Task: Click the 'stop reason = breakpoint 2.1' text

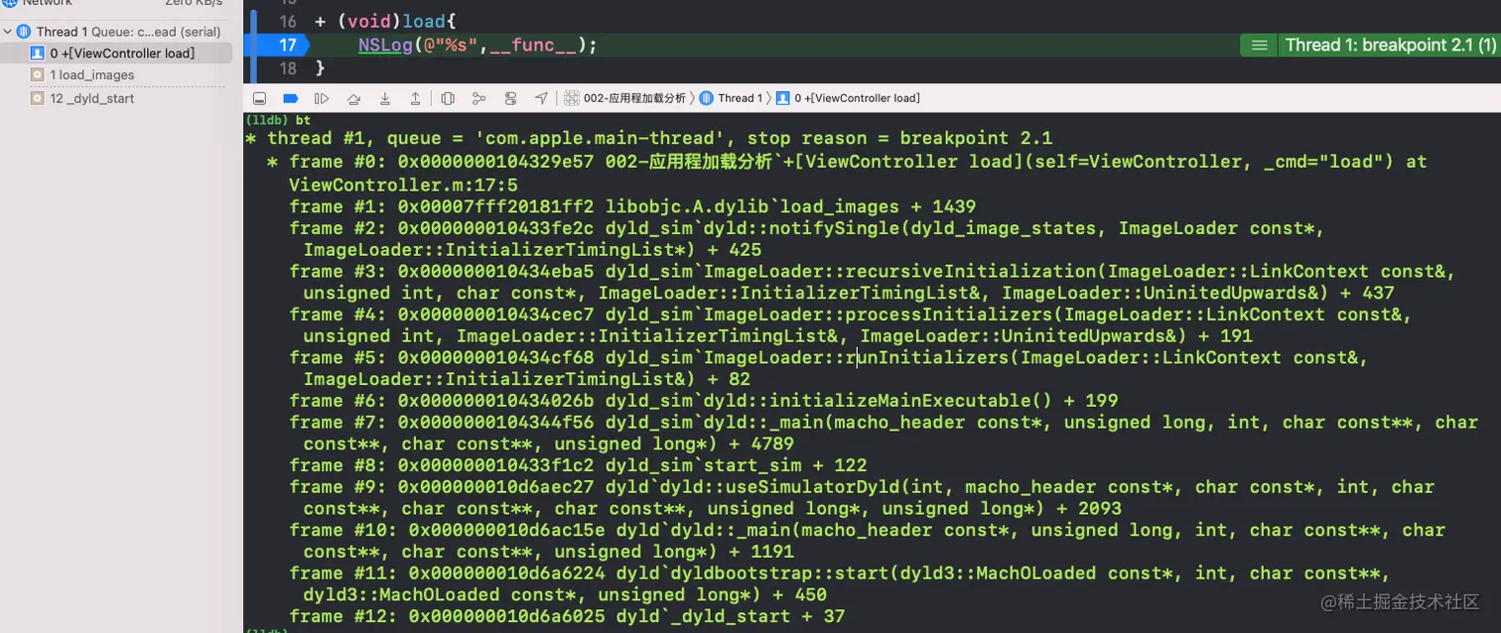Action: point(899,138)
